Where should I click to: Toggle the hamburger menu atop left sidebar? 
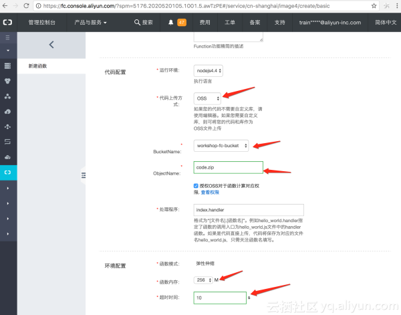coord(8,38)
